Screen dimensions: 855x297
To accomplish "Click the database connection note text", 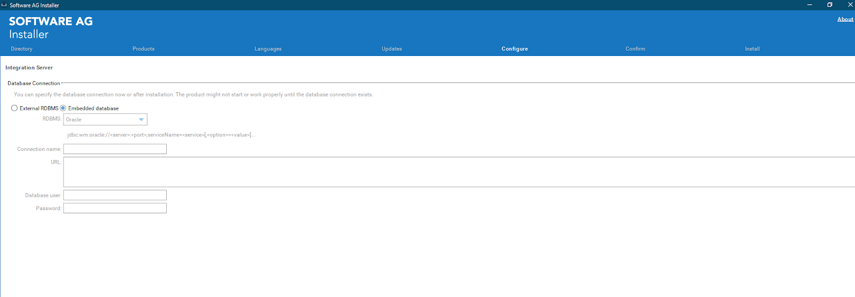I will pos(193,94).
